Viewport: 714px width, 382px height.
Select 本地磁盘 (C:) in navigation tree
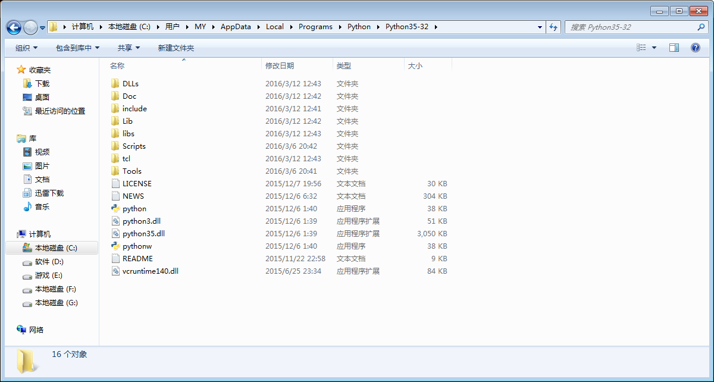point(56,248)
